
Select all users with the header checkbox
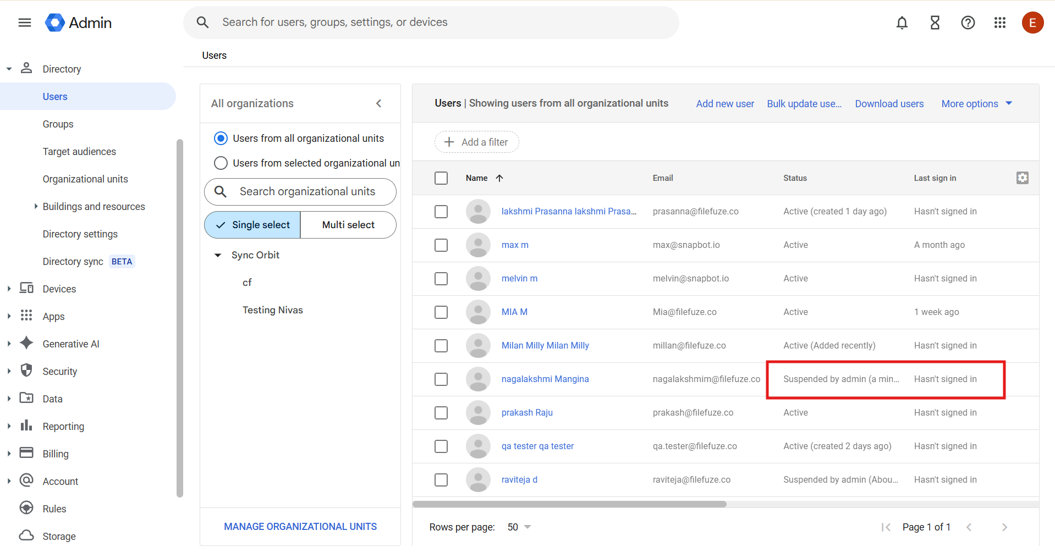point(441,178)
